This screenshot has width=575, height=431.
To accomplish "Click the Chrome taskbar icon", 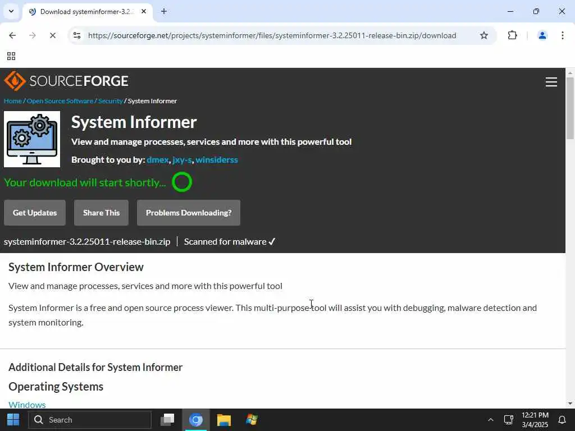I will point(196,420).
